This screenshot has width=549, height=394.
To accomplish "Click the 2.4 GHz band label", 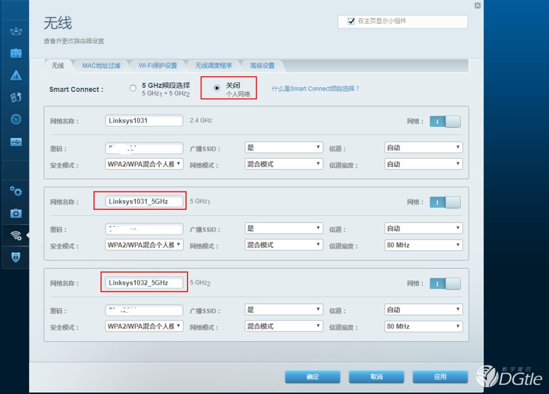I will tap(201, 120).
